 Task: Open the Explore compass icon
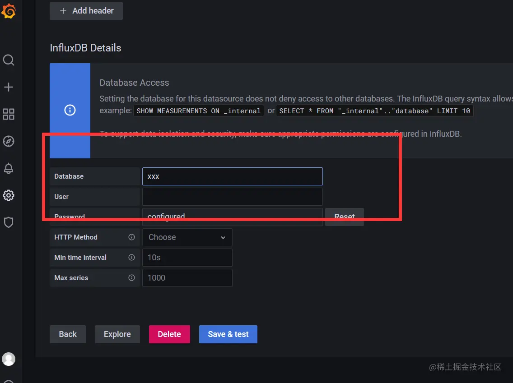click(9, 142)
